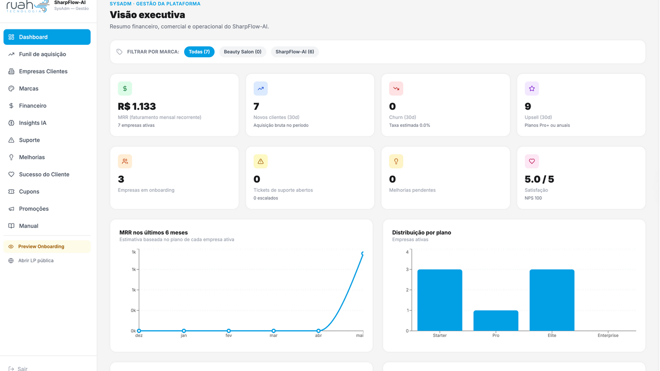
Task: Open the Promoções section
Action: 47,209
